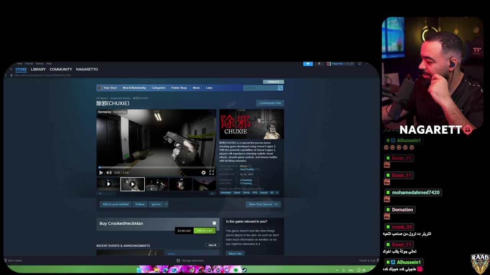The image size is (490, 275).
Task: Open the NAGARETTO profile tab
Action: point(87,69)
